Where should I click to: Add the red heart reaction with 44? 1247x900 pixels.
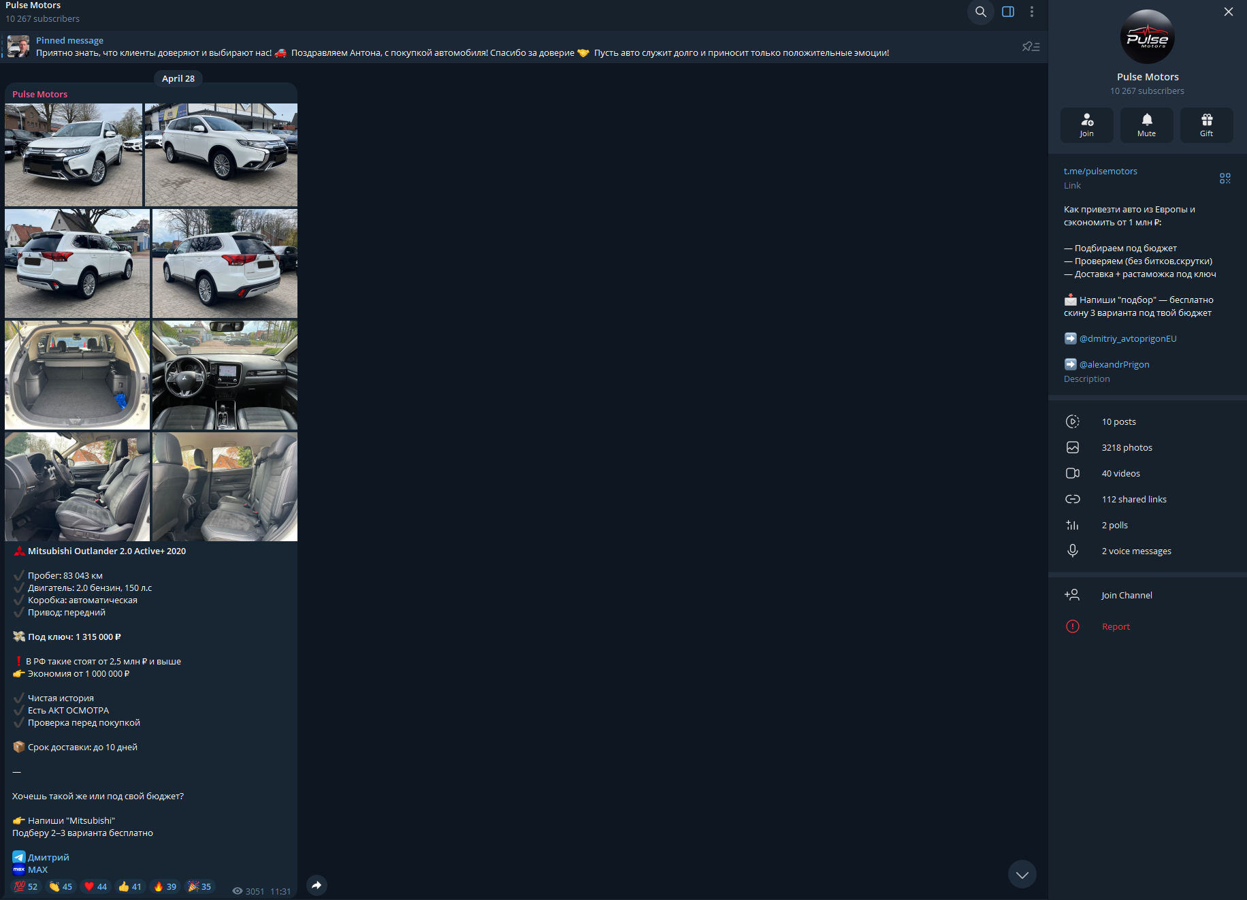tap(95, 887)
